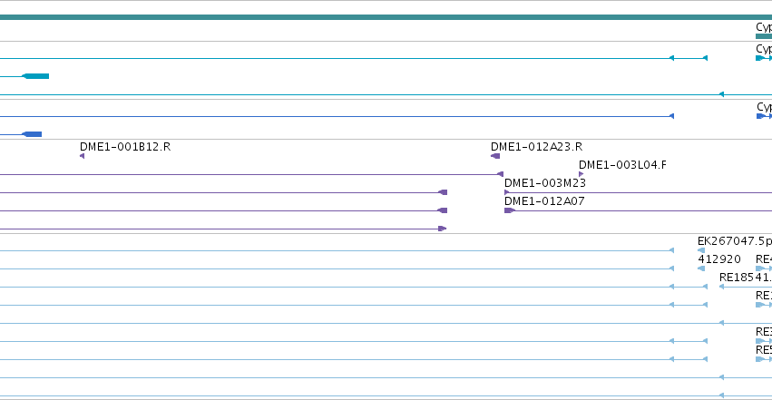Click the thick dark-blue exon block

[32, 134]
